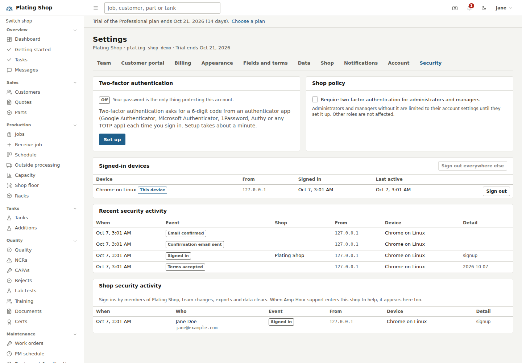Screen dimensions: 522x363
Task: Click the Capacity chart icon
Action: (9, 175)
